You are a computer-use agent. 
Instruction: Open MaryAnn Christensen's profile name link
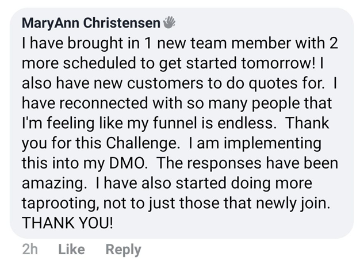point(91,23)
